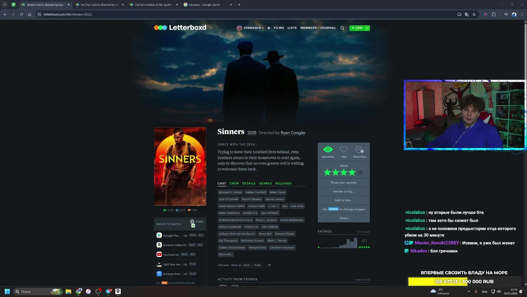Click the address bar URL
The image size is (527, 297).
point(68,14)
